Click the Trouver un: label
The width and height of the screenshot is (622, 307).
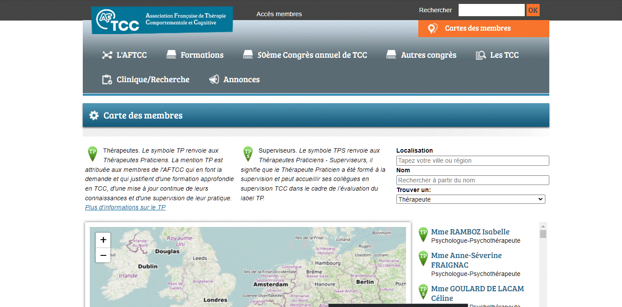pyautogui.click(x=413, y=190)
